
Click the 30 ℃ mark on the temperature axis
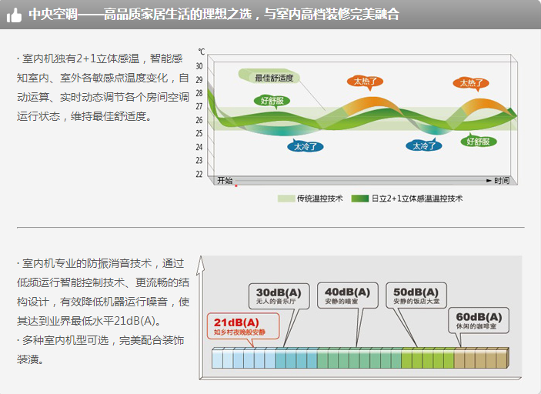pyautogui.click(x=199, y=66)
